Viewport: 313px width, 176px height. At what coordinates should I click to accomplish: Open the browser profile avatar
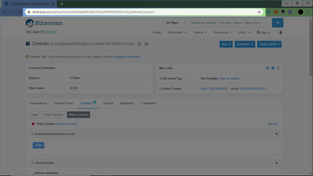[x=301, y=12]
